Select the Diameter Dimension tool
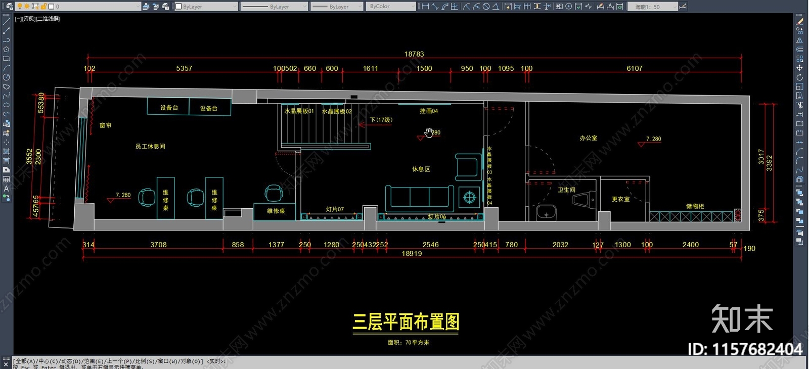This screenshot has height=369, width=809. (x=486, y=7)
